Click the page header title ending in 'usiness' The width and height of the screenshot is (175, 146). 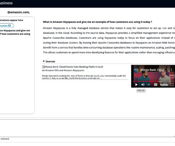(6, 3)
